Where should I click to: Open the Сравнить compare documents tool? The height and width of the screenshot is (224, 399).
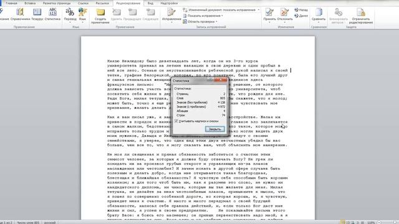pos(319,14)
